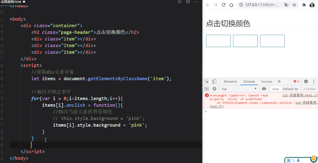Go back in the browser
The height and width of the screenshot is (163, 318).
tap(208, 5)
